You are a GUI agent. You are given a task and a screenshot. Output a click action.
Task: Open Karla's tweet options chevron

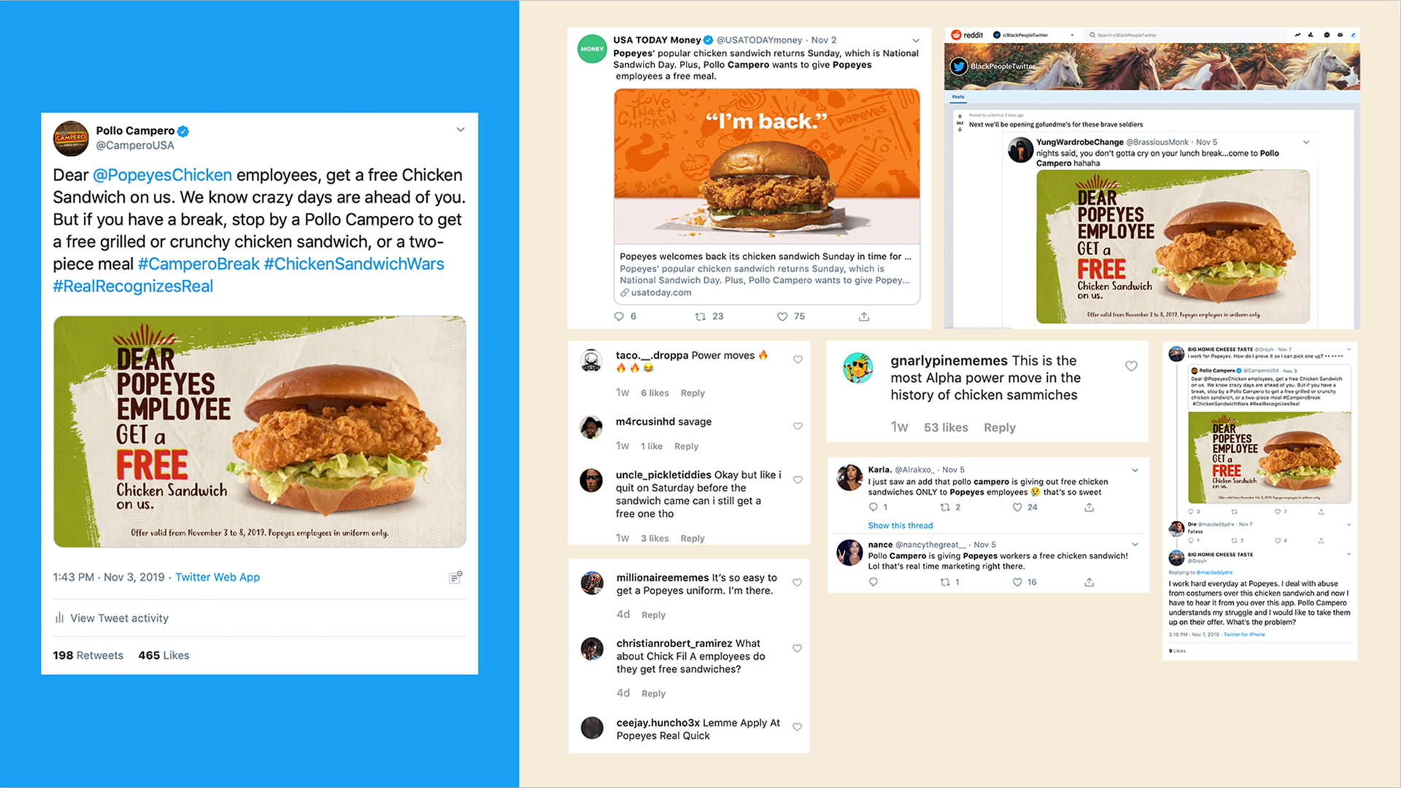pos(1135,470)
